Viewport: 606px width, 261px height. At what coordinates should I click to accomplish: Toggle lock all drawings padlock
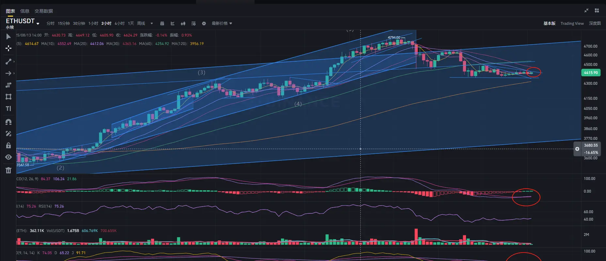tap(8, 145)
